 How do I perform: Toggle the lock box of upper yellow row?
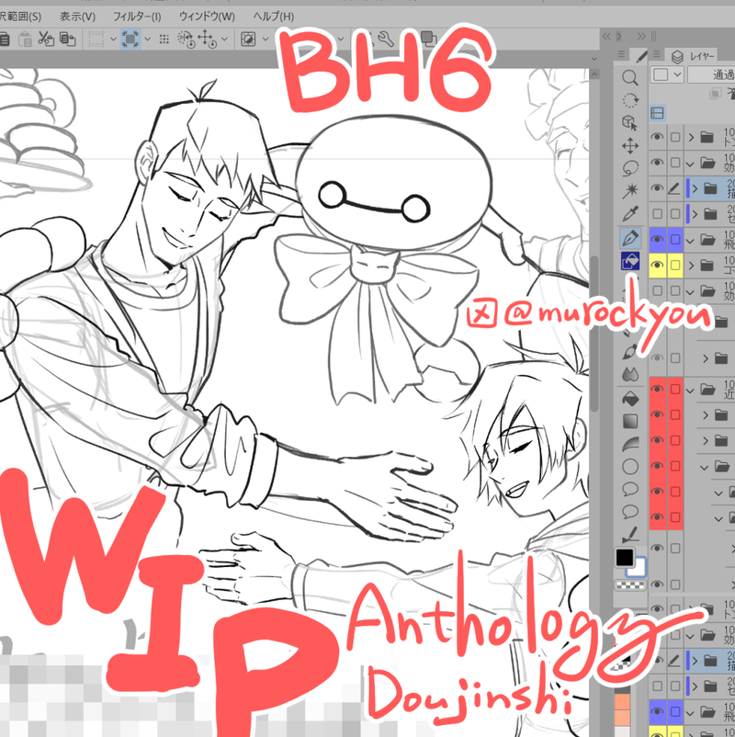tap(675, 265)
